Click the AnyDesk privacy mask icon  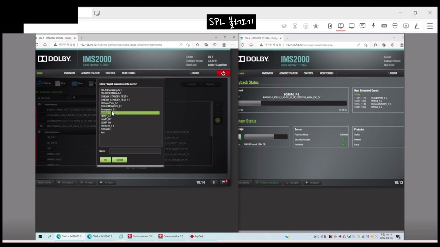click(x=284, y=26)
